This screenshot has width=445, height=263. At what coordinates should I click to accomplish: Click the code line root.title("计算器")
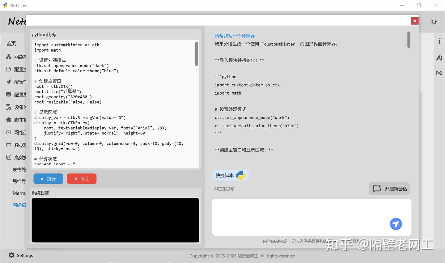58,92
